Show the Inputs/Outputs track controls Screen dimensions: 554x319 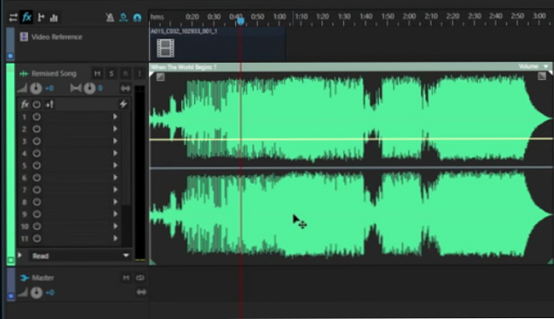tap(13, 17)
